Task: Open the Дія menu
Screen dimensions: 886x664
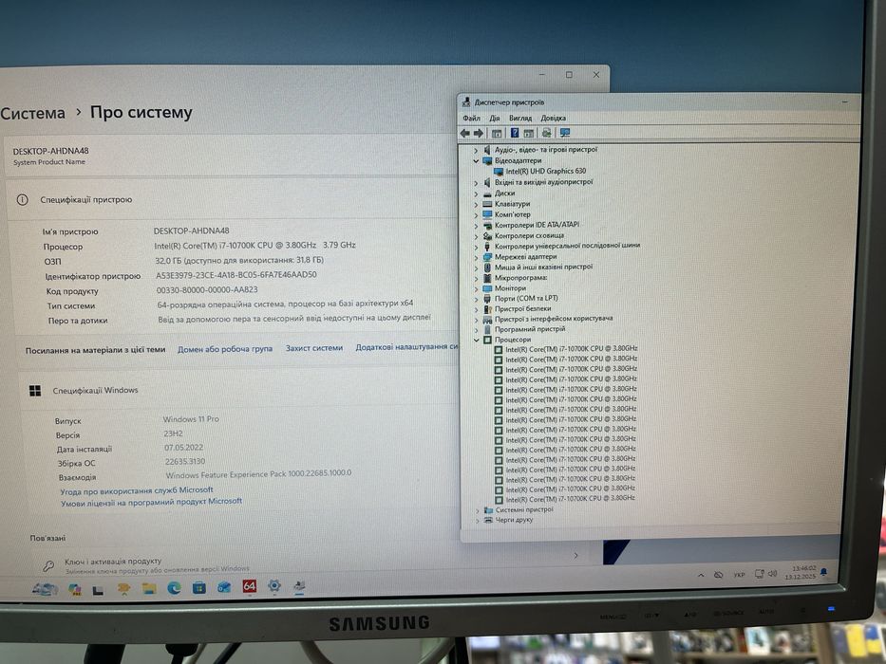Action: 495,118
